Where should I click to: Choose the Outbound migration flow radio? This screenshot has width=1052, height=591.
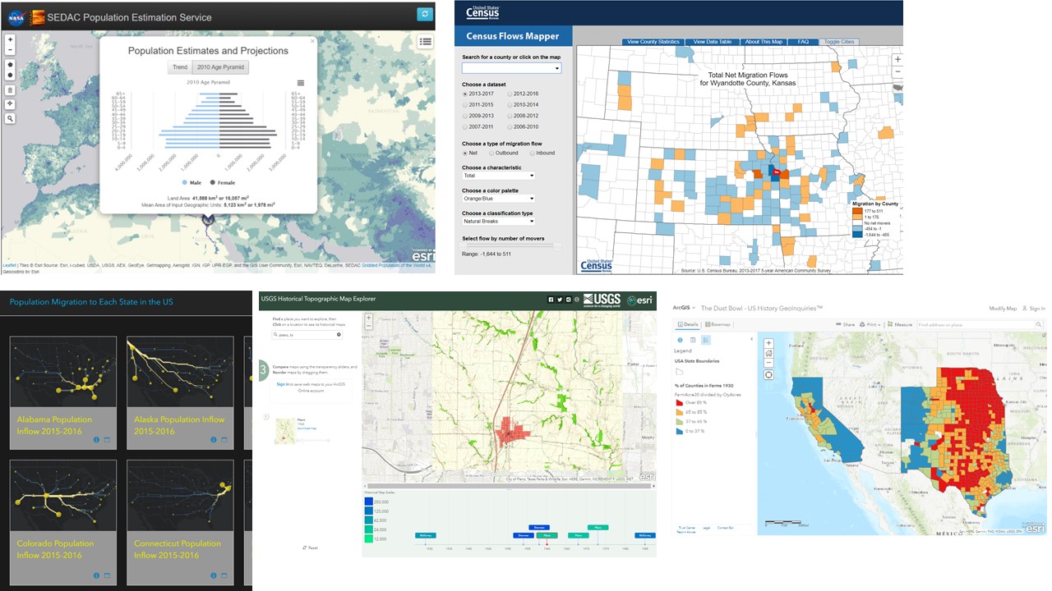click(492, 153)
